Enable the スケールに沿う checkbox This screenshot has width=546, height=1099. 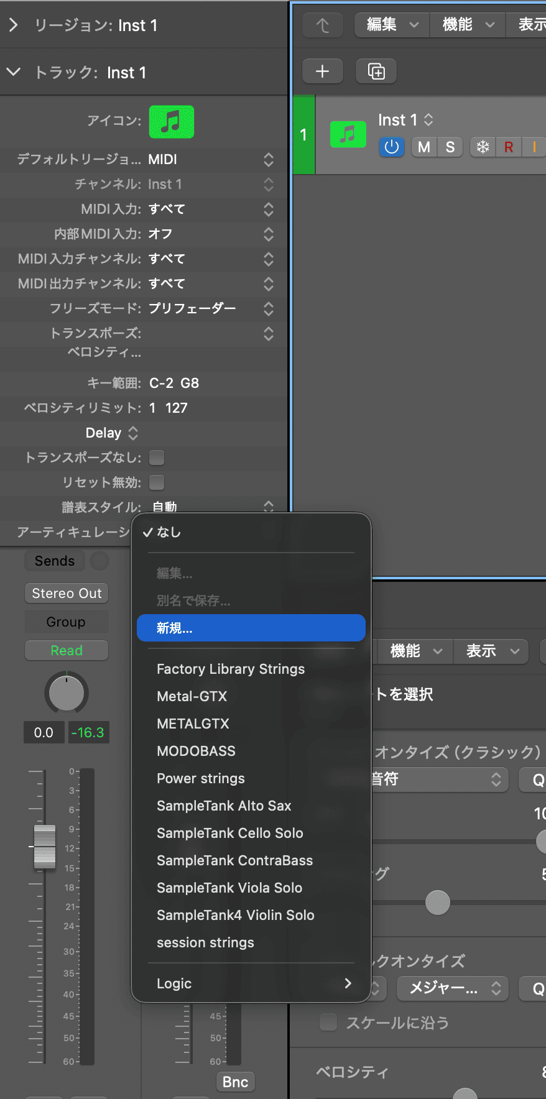[x=328, y=1022]
